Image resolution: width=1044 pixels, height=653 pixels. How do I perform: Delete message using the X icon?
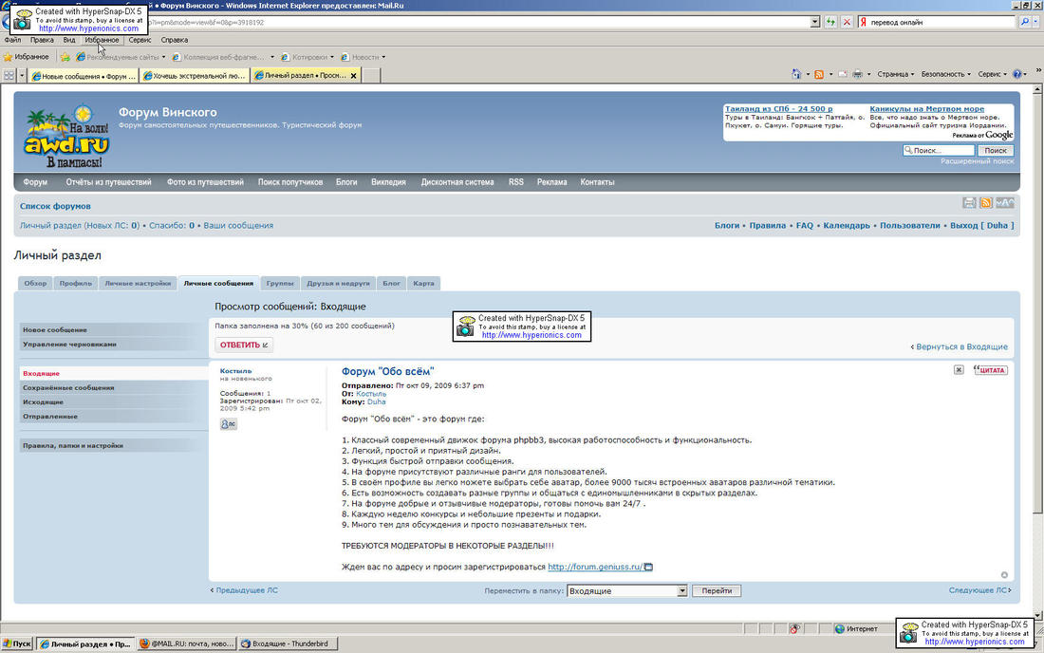959,370
